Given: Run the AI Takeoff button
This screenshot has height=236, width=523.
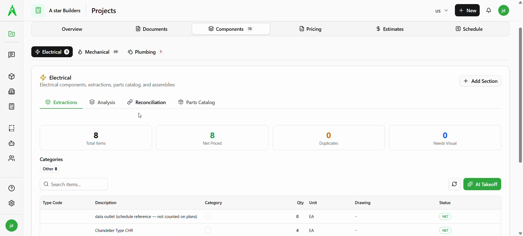Looking at the screenshot, I should coord(482,184).
